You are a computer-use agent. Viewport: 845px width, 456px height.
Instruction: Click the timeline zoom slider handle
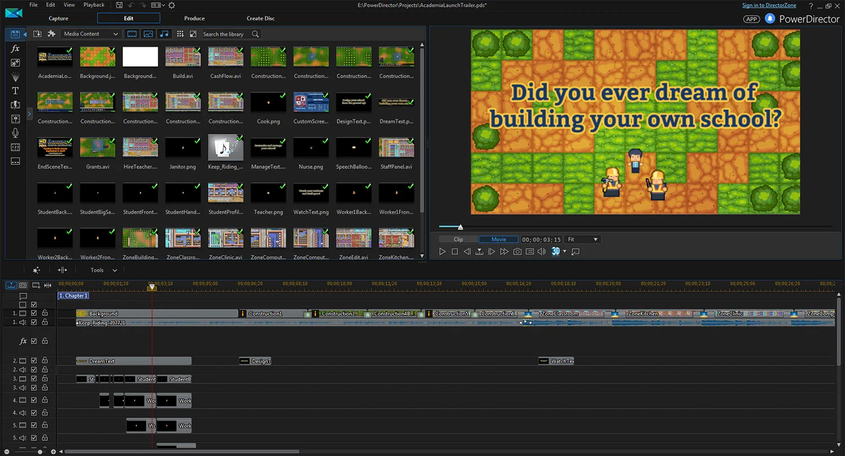coord(39,451)
